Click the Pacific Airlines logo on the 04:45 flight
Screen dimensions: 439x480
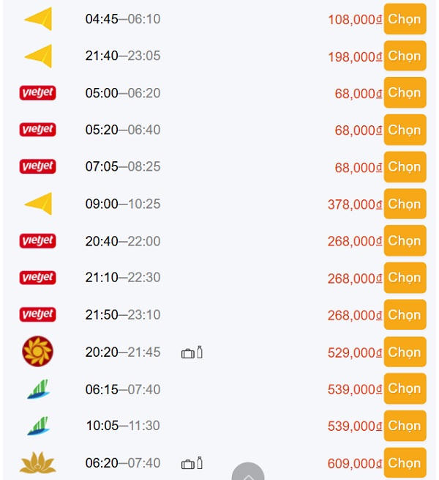[38, 19]
